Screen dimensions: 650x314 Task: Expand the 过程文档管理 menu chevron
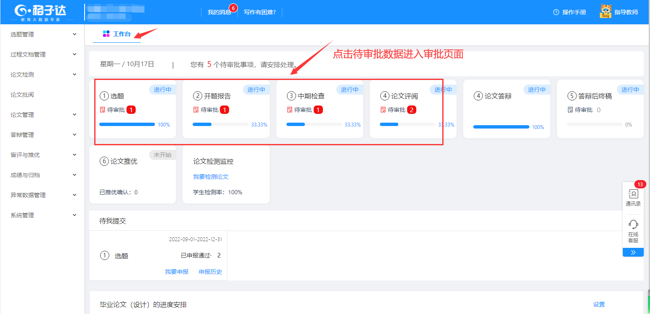(75, 54)
